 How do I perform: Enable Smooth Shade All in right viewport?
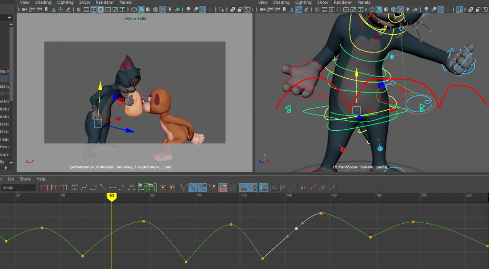379,10
